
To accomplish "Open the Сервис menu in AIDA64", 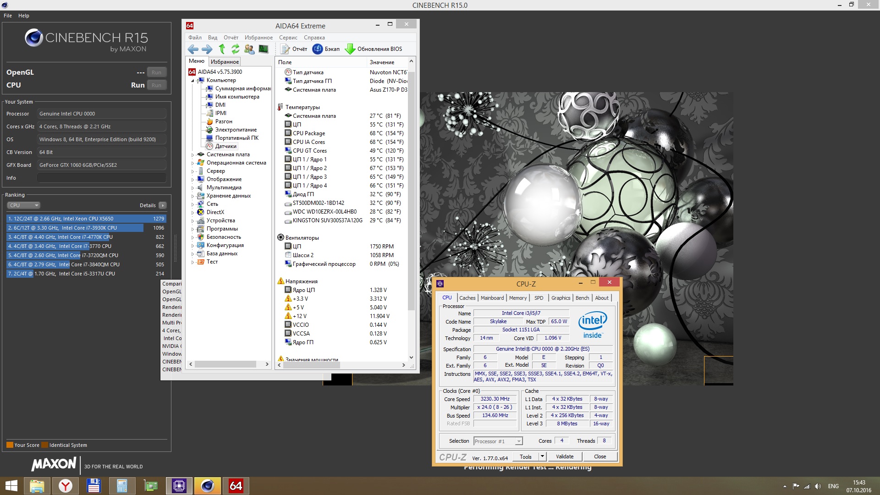I will coord(288,38).
